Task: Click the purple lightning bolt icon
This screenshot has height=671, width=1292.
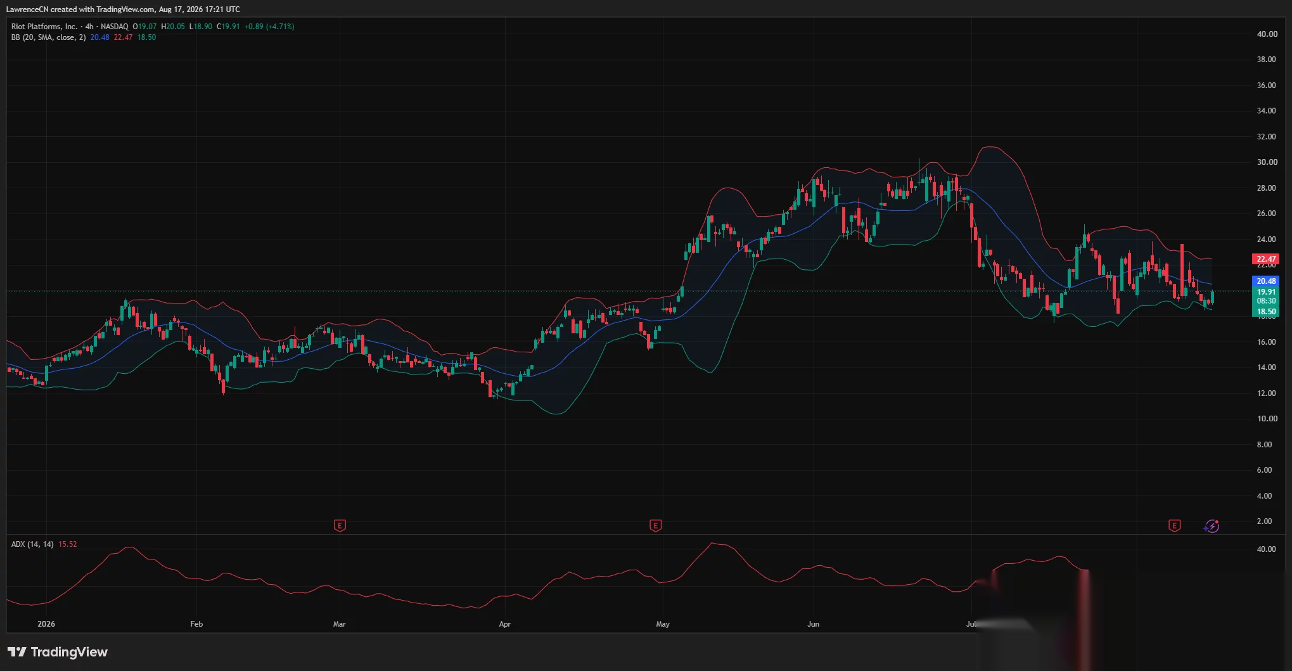Action: [1212, 526]
